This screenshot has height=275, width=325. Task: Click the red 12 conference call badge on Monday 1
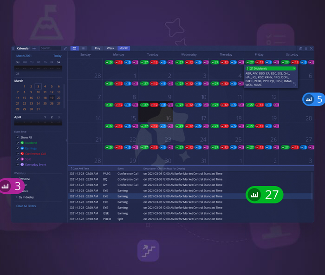(x=119, y=62)
